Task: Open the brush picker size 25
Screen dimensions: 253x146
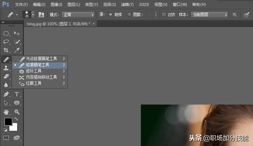Action: [28, 15]
